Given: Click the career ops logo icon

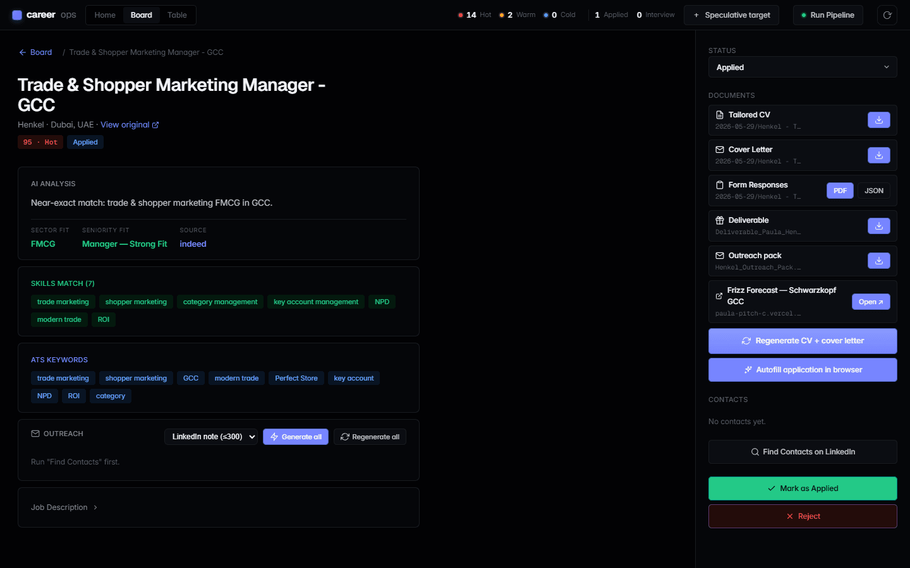Looking at the screenshot, I should [17, 15].
